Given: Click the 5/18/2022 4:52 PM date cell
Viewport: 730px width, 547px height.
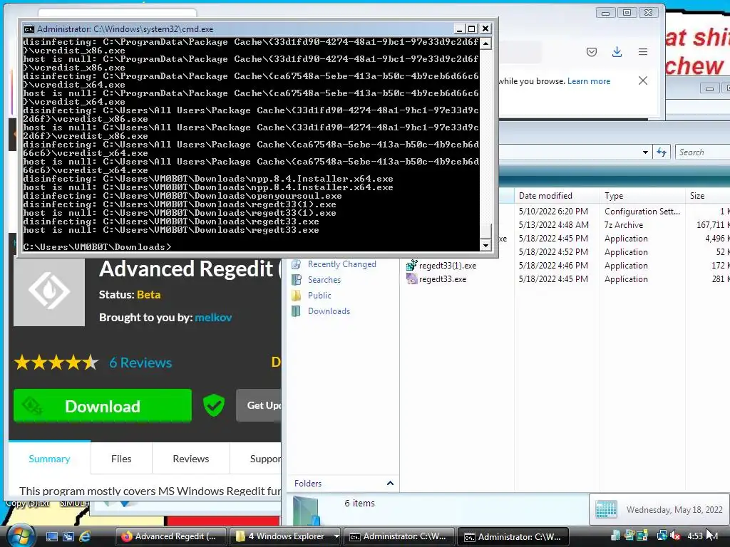Looking at the screenshot, I should click(x=553, y=251).
